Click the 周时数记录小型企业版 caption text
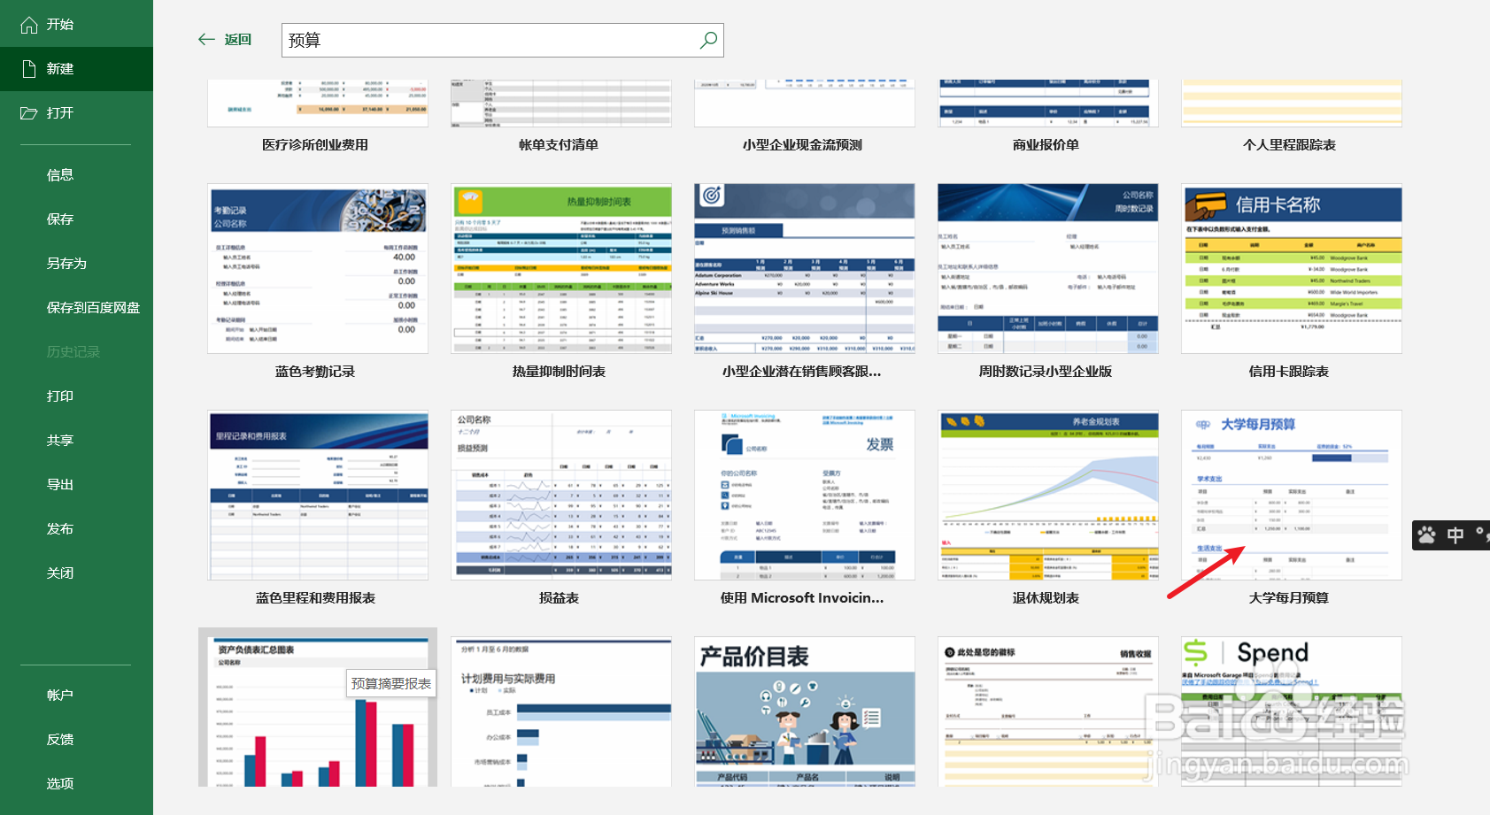 pos(1046,372)
